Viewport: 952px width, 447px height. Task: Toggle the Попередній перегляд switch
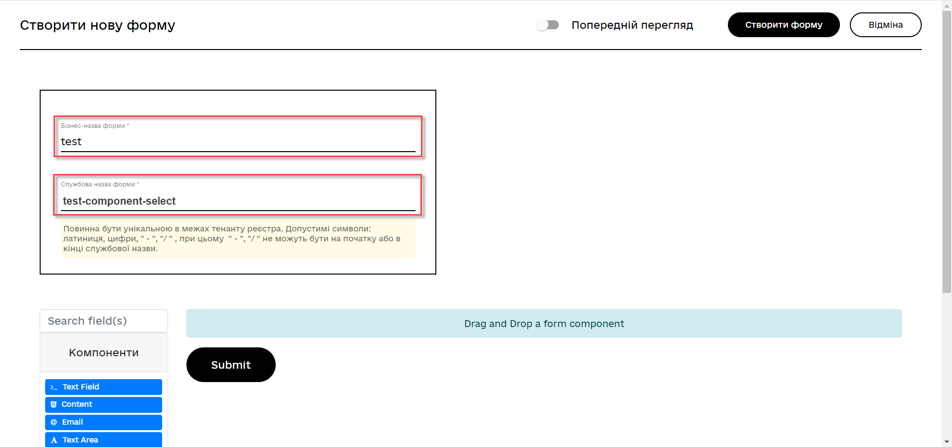pyautogui.click(x=547, y=25)
